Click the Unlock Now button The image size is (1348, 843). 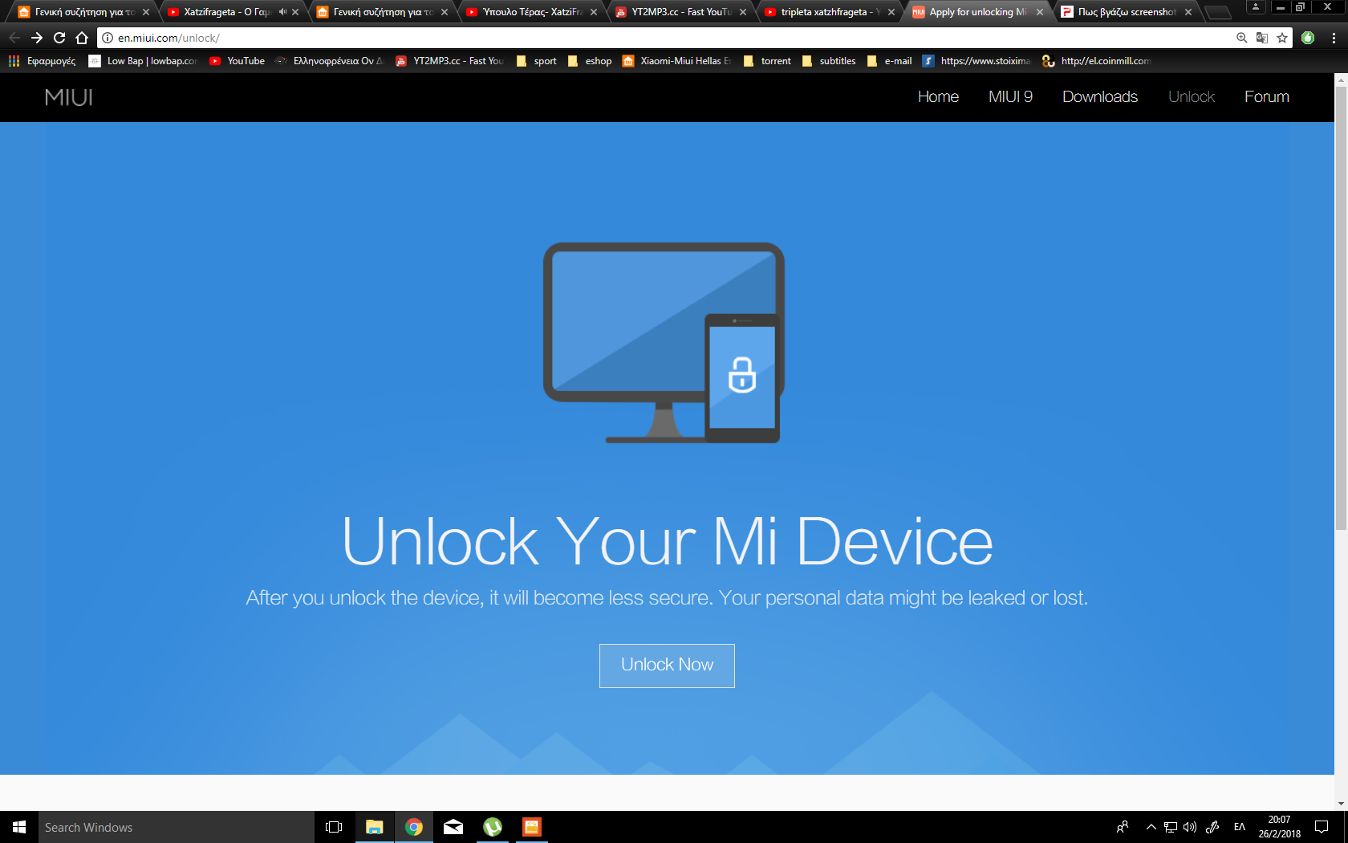coord(667,666)
